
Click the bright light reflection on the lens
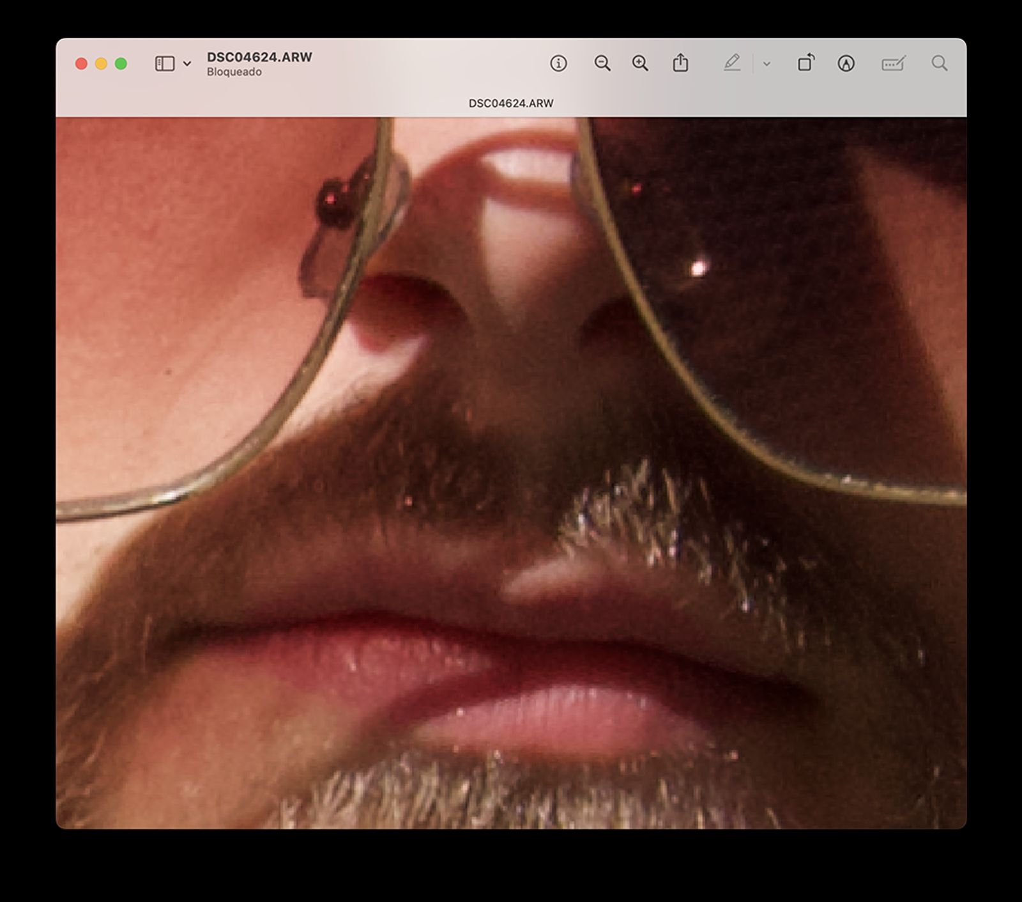[x=699, y=268]
